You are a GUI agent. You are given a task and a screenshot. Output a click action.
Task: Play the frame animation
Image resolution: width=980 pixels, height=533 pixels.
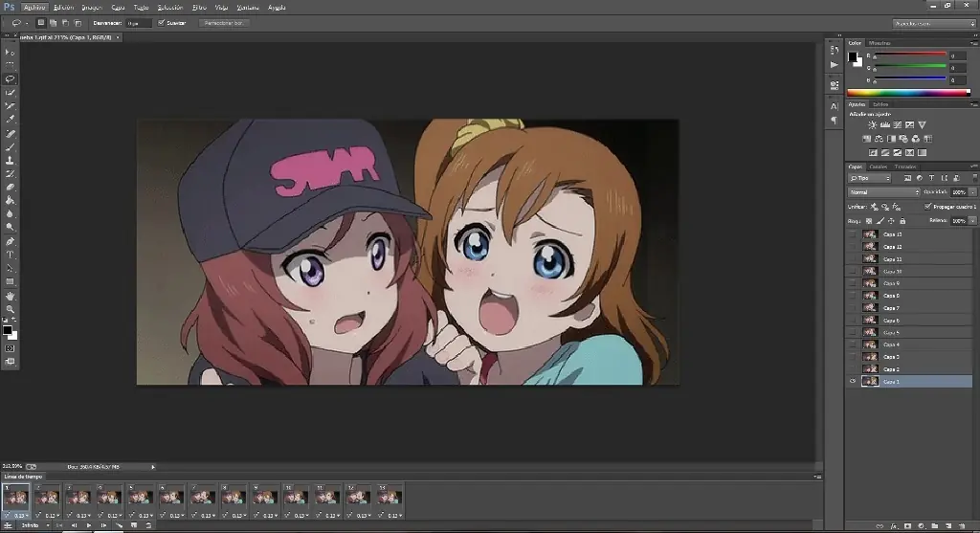tap(88, 525)
